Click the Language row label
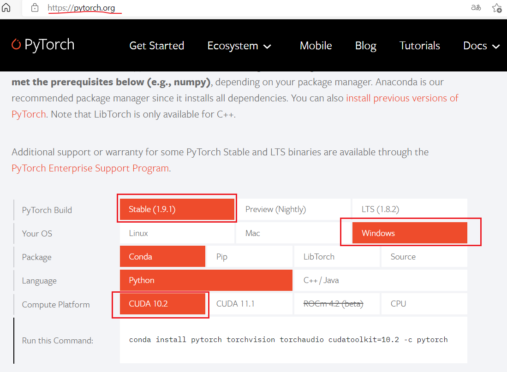Viewport: 507px width, 372px height. 39,281
